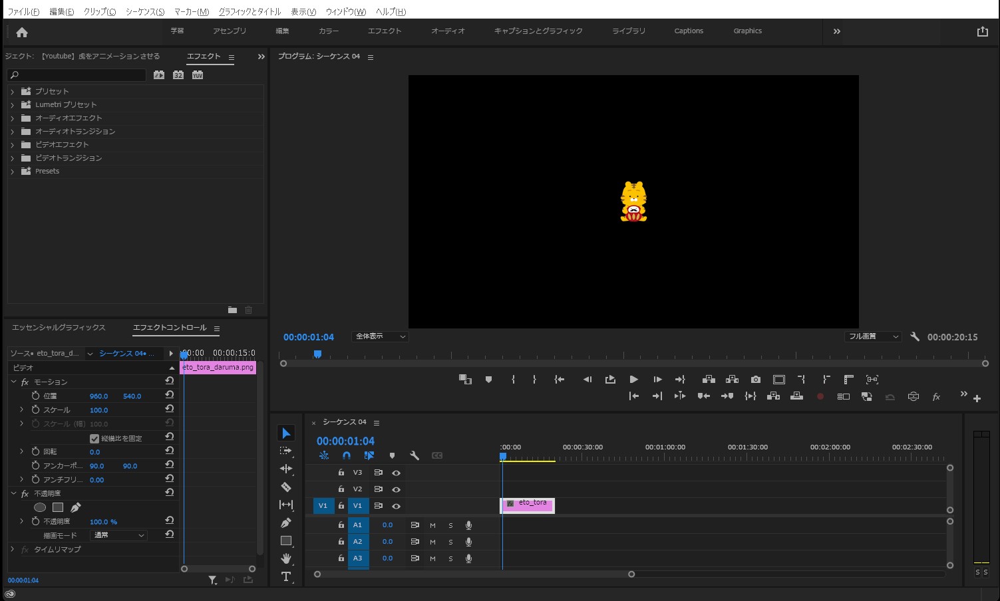Select the Razor tool

click(286, 486)
